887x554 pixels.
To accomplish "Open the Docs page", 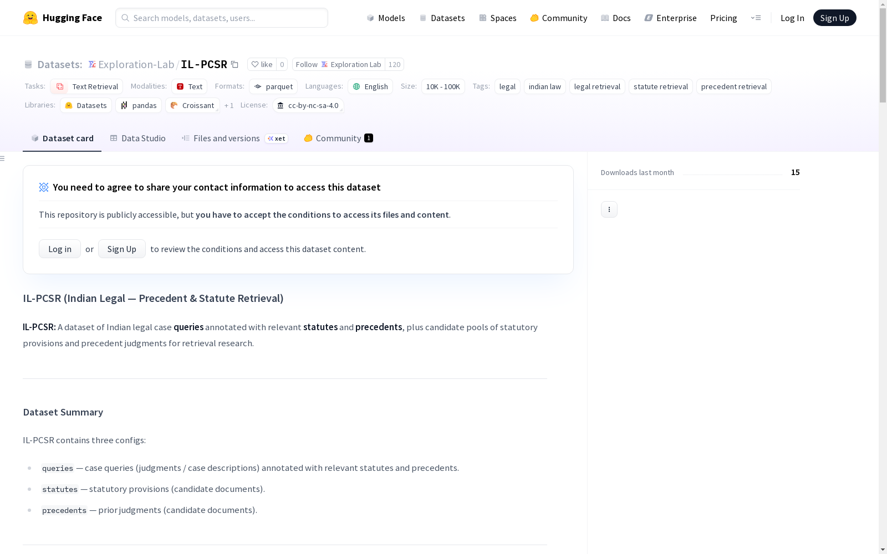I will click(615, 18).
